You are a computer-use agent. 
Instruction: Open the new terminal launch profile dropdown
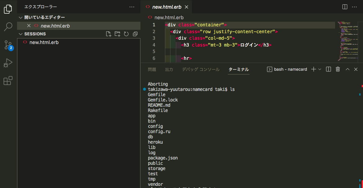(320, 69)
